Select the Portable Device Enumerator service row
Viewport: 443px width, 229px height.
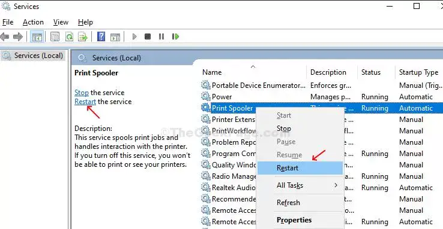pyautogui.click(x=322, y=86)
